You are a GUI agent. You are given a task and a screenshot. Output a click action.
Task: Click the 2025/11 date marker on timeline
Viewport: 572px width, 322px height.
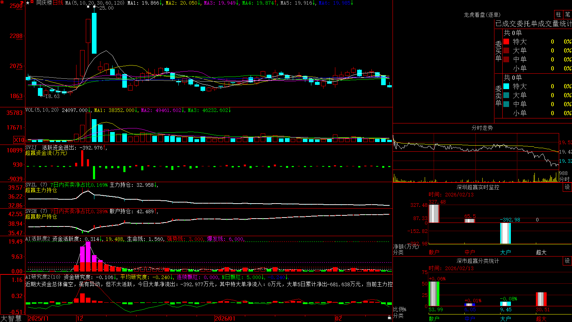38,318
